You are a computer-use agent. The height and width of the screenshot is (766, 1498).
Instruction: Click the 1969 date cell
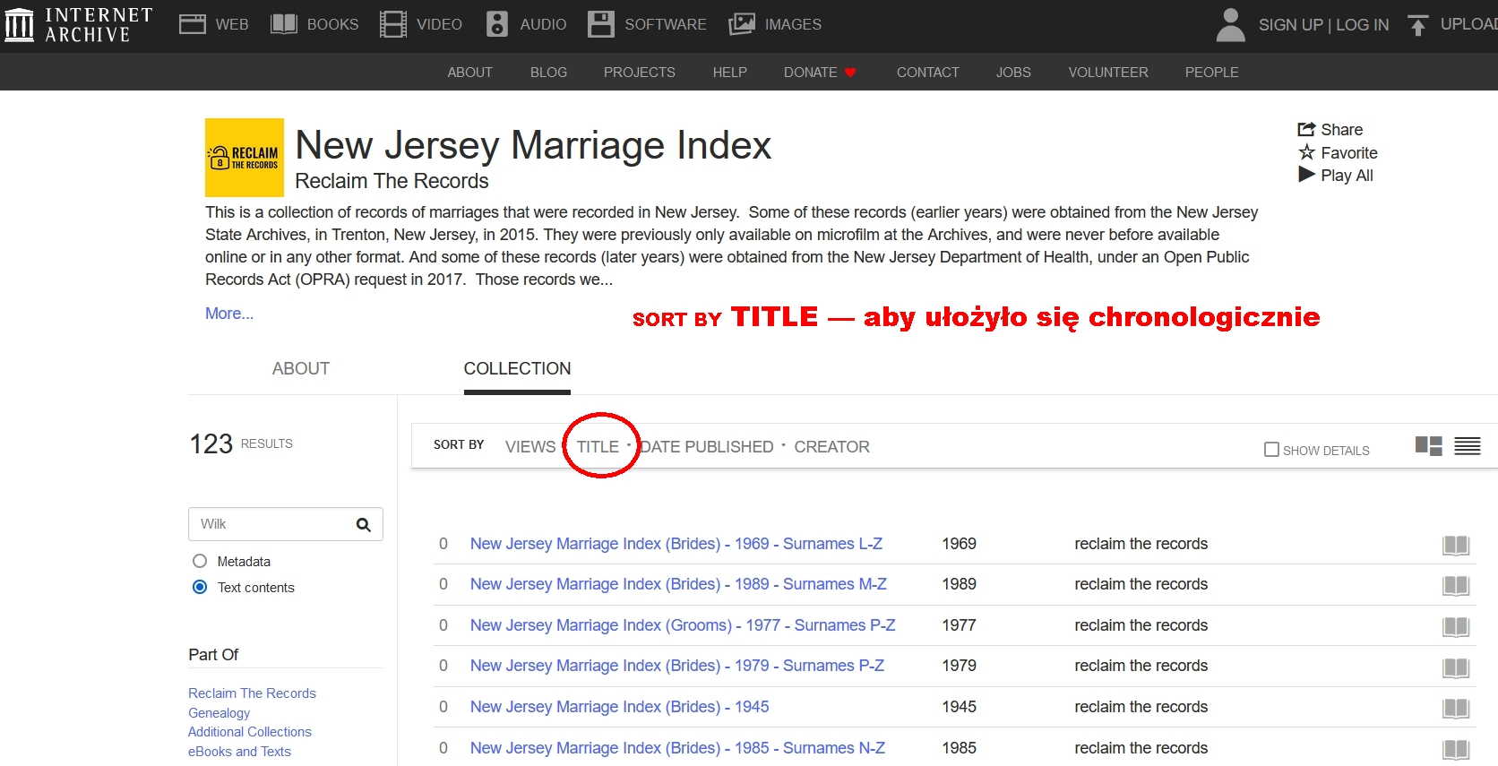click(x=959, y=544)
